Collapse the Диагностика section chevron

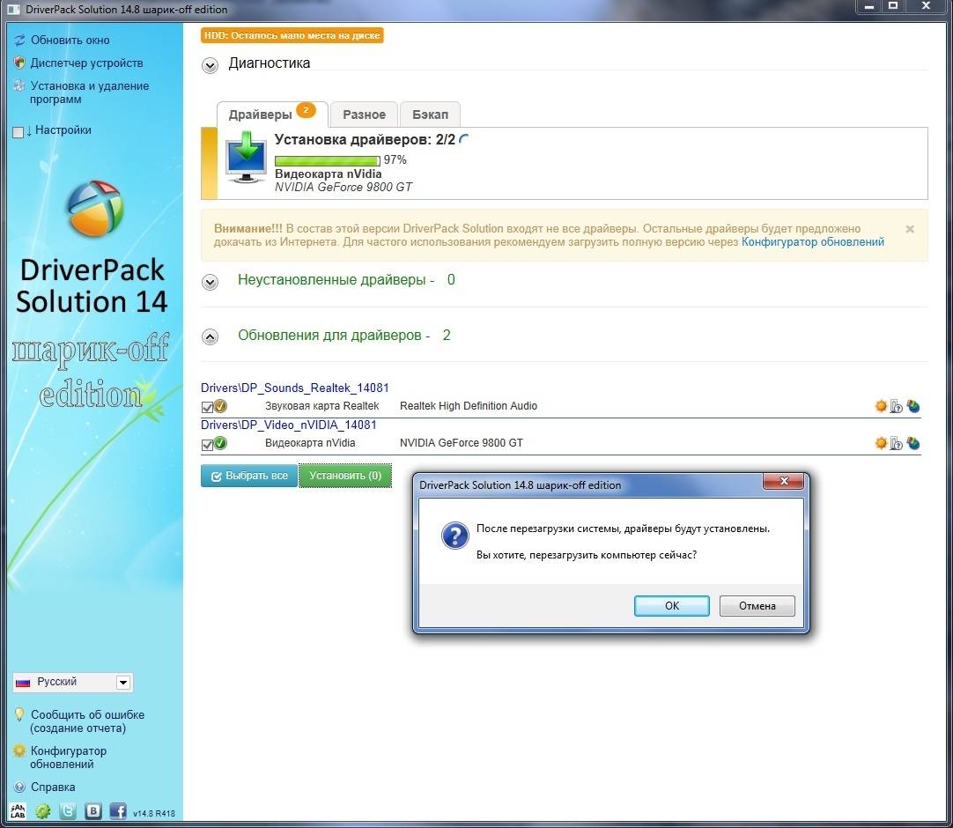pos(210,65)
